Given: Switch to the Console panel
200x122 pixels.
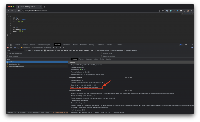Looking at the screenshot, I should point(25,45).
